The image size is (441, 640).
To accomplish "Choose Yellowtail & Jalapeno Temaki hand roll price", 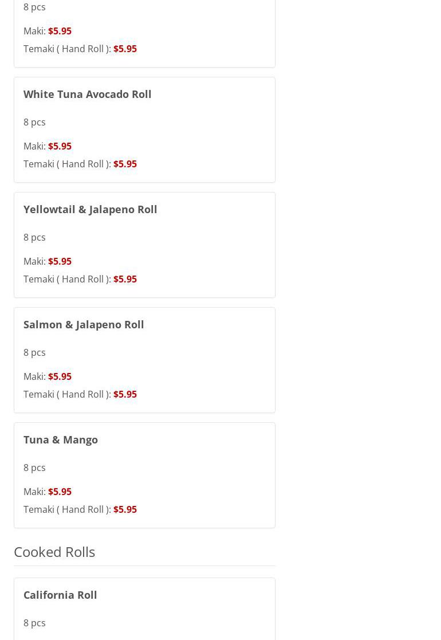I will [x=125, y=279].
